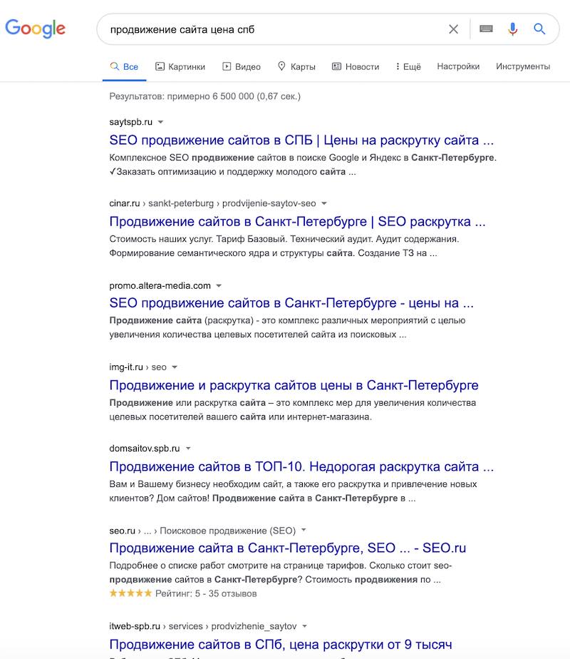The width and height of the screenshot is (570, 659).
Task: Start voice search with microphone icon
Action: [x=512, y=29]
